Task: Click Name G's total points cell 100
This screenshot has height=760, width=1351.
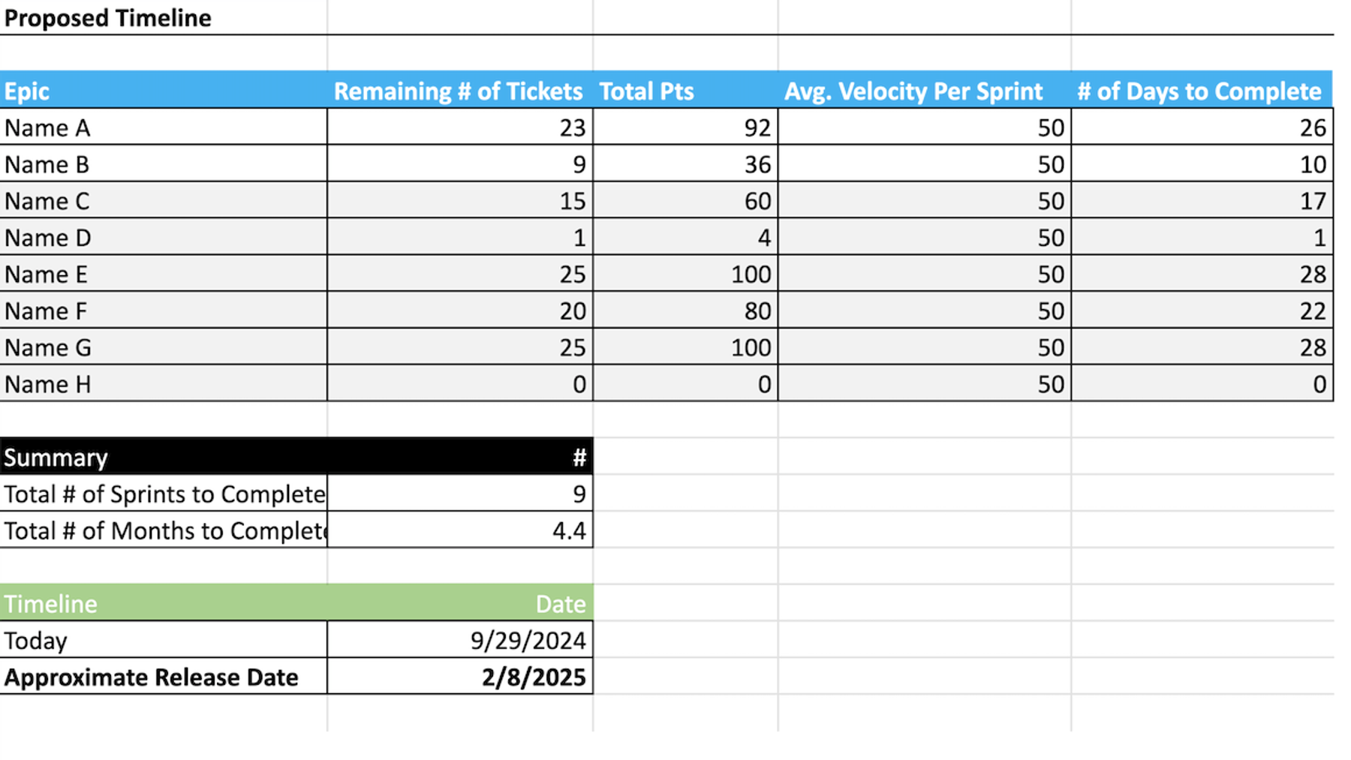Action: click(685, 347)
